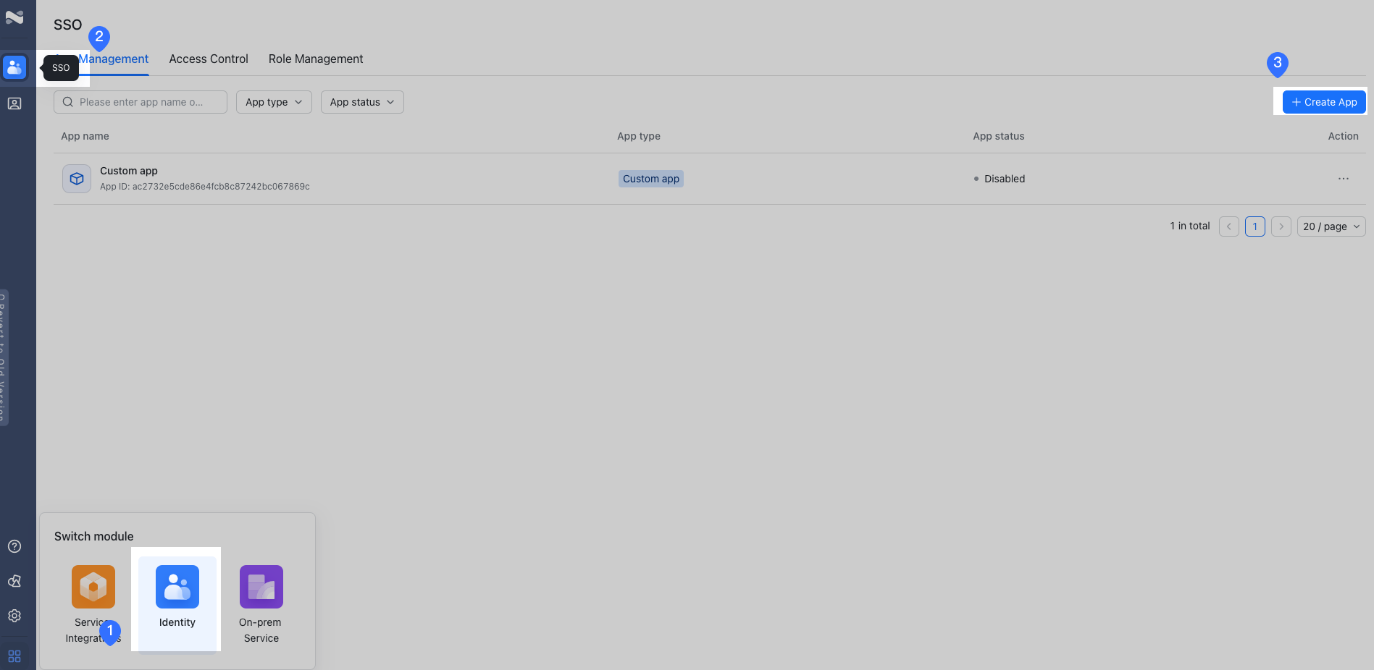Click the On-prem Service label
The width and height of the screenshot is (1374, 670).
pyautogui.click(x=261, y=630)
